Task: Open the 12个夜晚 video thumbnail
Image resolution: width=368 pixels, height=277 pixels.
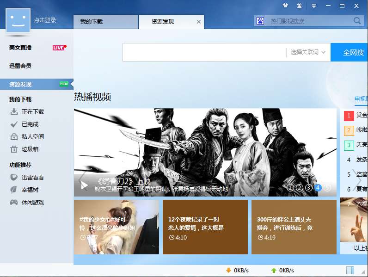Action: tap(205, 227)
